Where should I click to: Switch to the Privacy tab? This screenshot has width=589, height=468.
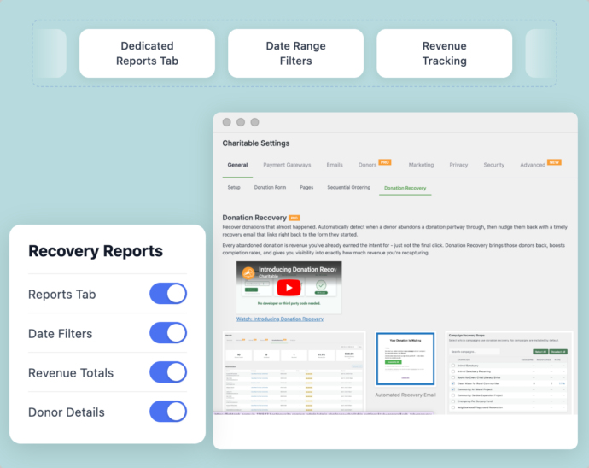click(x=458, y=165)
